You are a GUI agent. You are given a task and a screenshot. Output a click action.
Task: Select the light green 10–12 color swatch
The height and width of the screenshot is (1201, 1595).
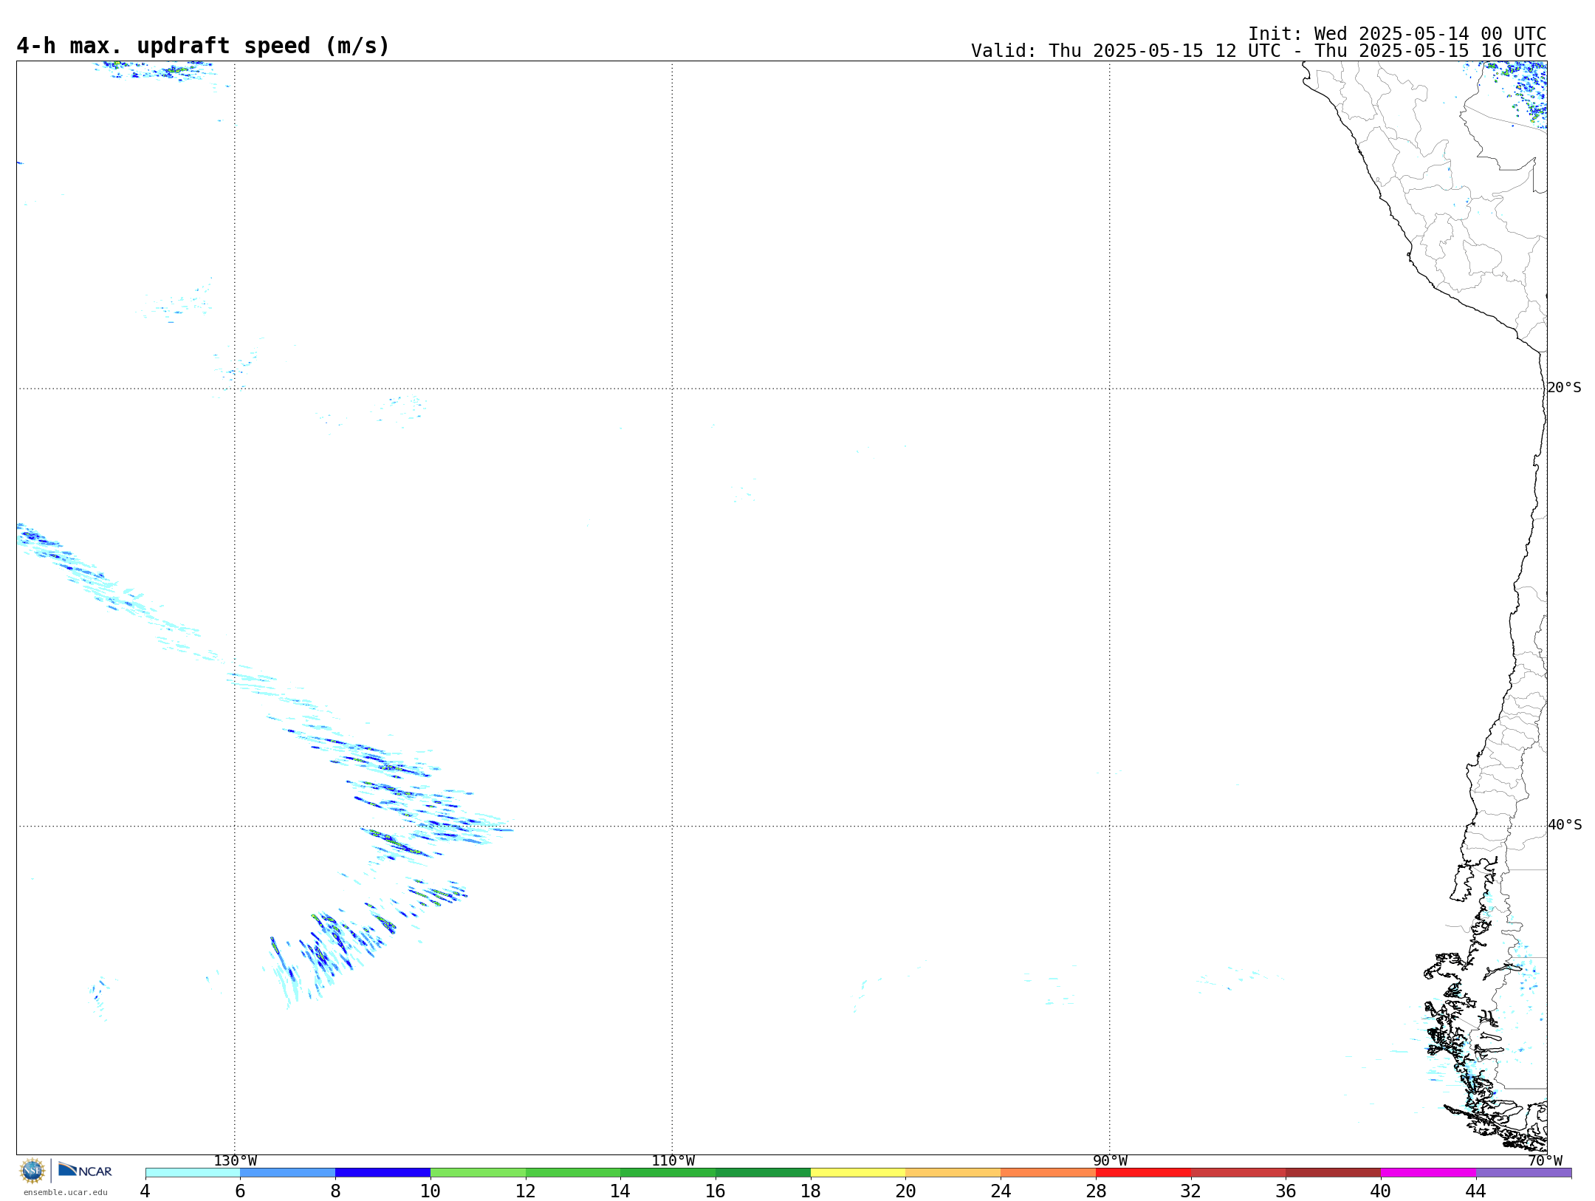(x=478, y=1173)
